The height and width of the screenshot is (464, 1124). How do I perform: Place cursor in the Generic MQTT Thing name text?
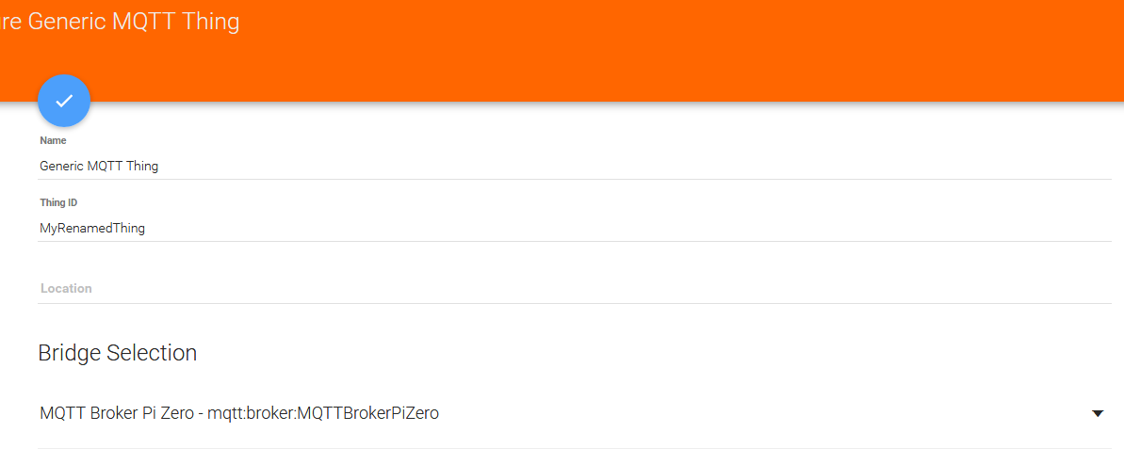pyautogui.click(x=99, y=166)
